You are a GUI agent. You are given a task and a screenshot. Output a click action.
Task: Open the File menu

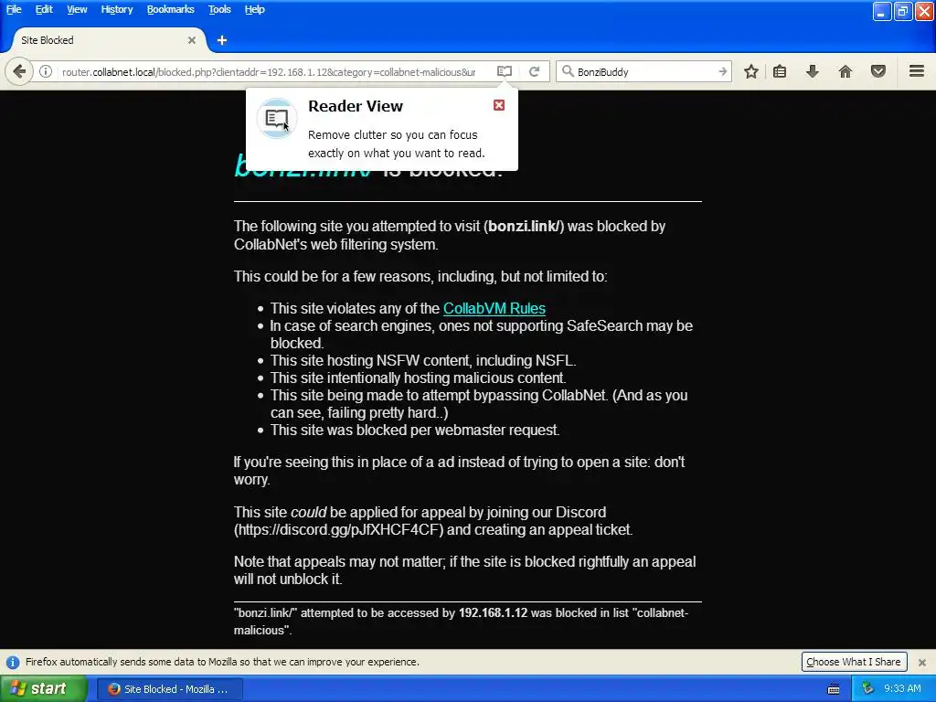coord(14,9)
